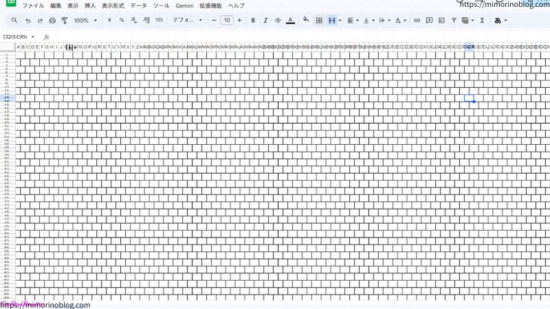Print the spreadsheet
Viewport: 550px width, 309px height.
[52, 21]
